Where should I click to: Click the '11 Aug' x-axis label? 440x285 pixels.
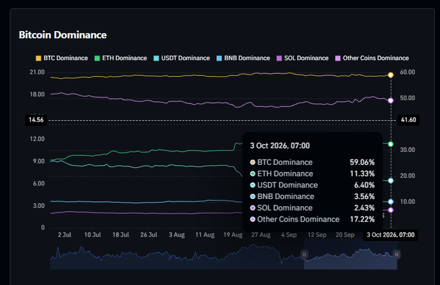[x=205, y=235]
